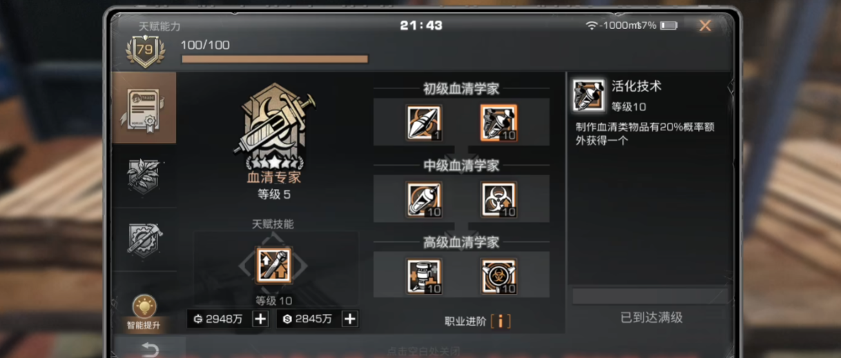Add currency with plus next to 2948万
Viewport: 841px width, 358px height.
point(260,319)
